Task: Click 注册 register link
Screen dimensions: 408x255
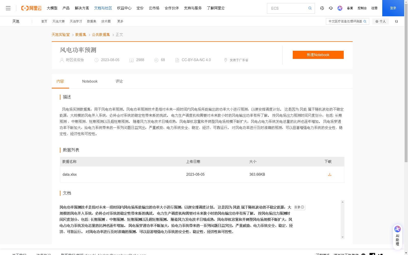Action: coord(374,8)
